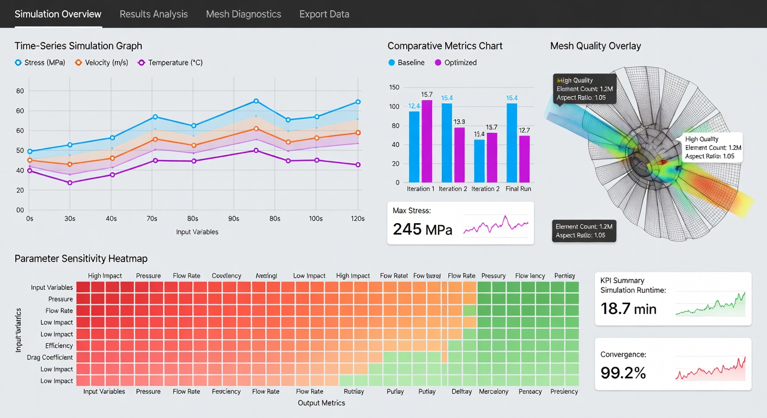Viewport: 767px width, 418px height.
Task: Click the dark Element Count tooltip below the mesh
Action: pyautogui.click(x=585, y=231)
